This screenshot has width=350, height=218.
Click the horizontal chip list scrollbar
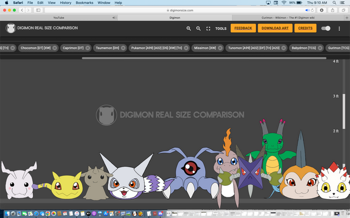[204, 58]
